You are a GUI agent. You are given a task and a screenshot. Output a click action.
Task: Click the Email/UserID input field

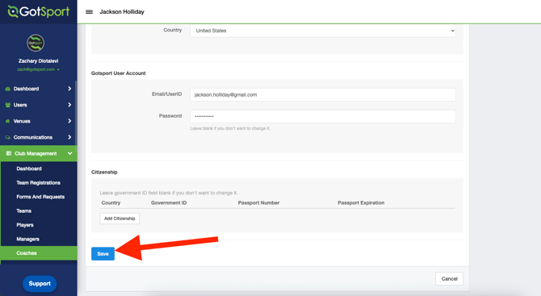(x=323, y=94)
